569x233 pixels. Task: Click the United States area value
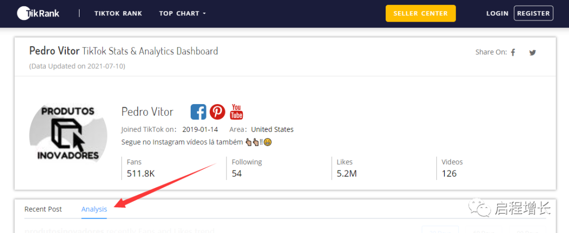click(272, 129)
